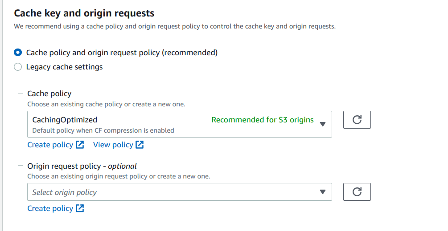Open the CachingOptimized cache policy dropdown

click(x=179, y=124)
